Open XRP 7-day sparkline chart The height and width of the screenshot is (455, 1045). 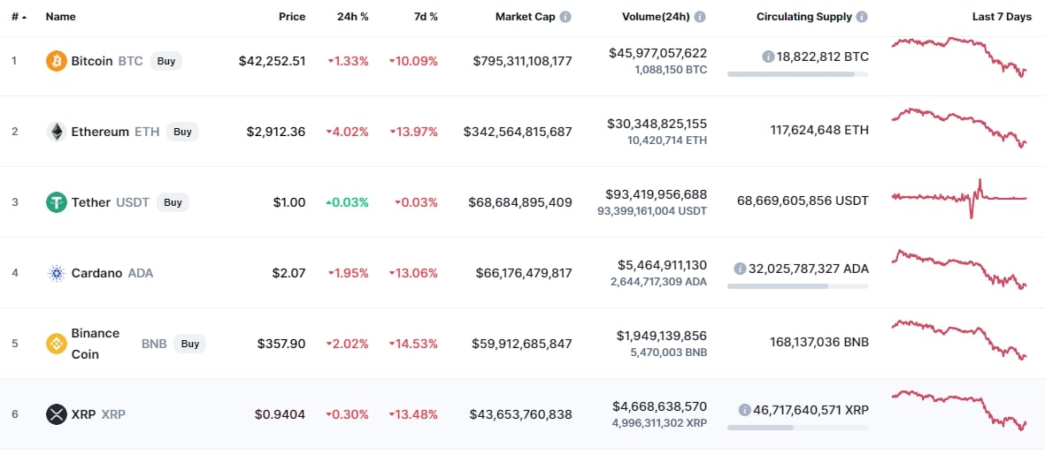(960, 411)
